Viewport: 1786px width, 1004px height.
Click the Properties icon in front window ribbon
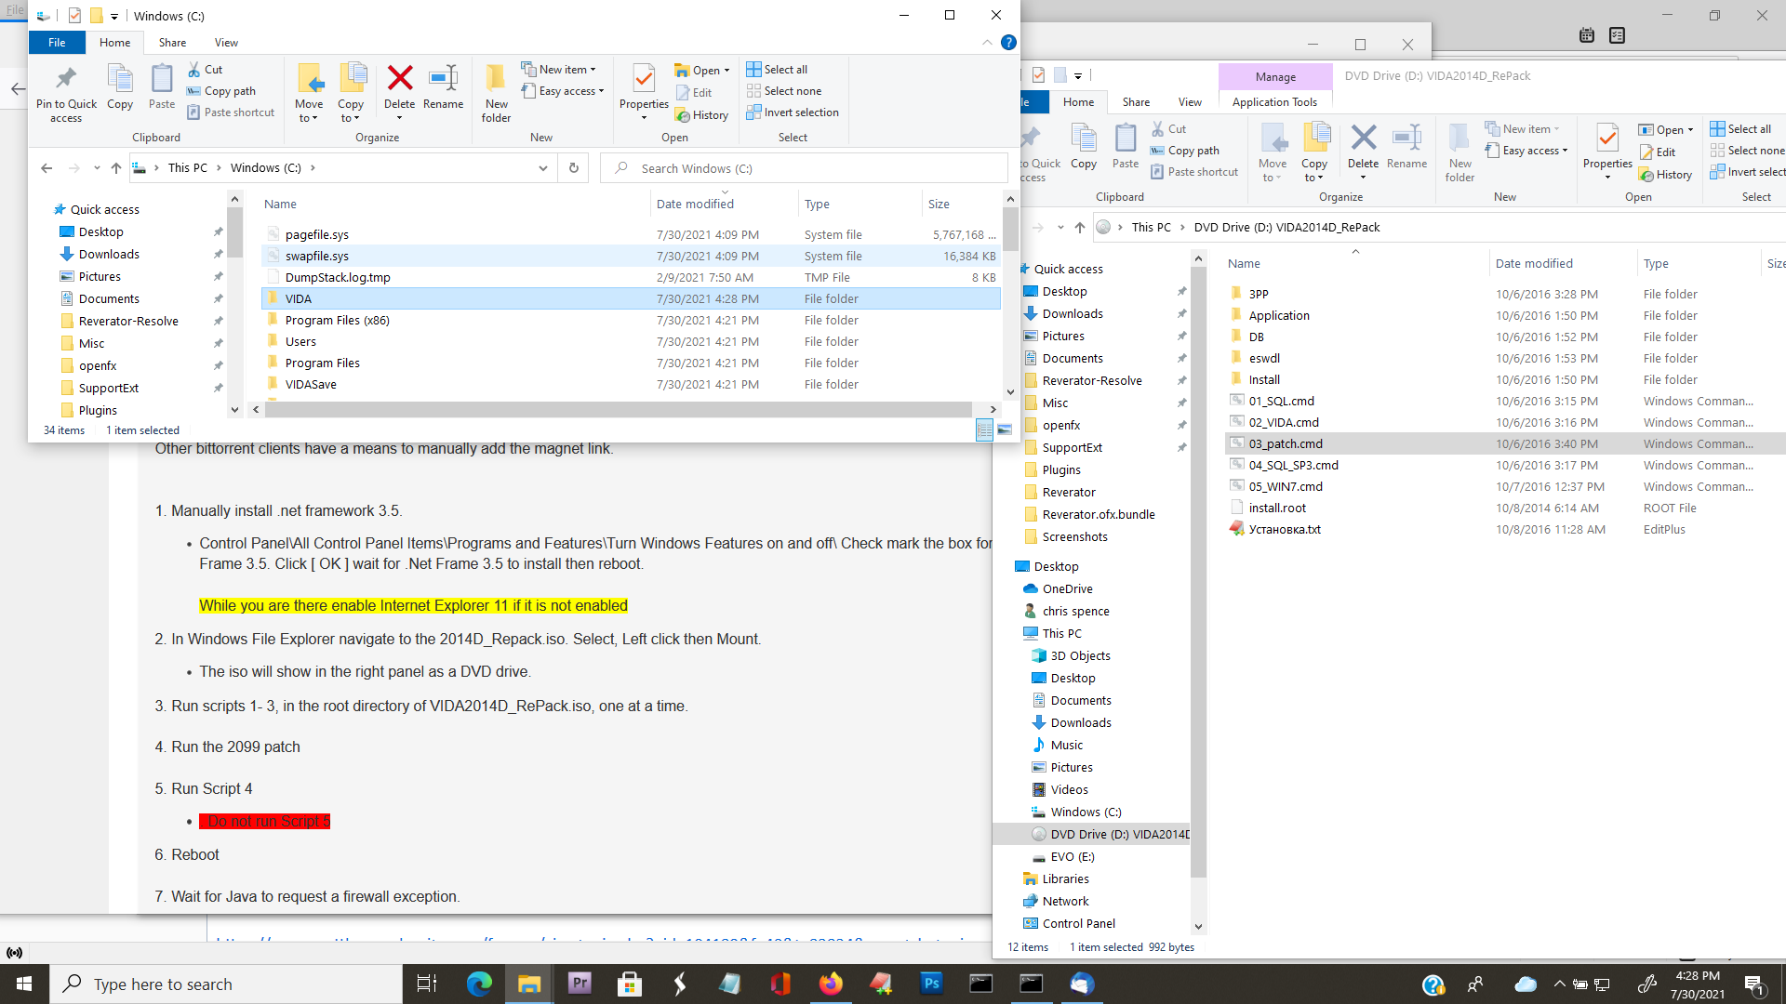coord(644,79)
